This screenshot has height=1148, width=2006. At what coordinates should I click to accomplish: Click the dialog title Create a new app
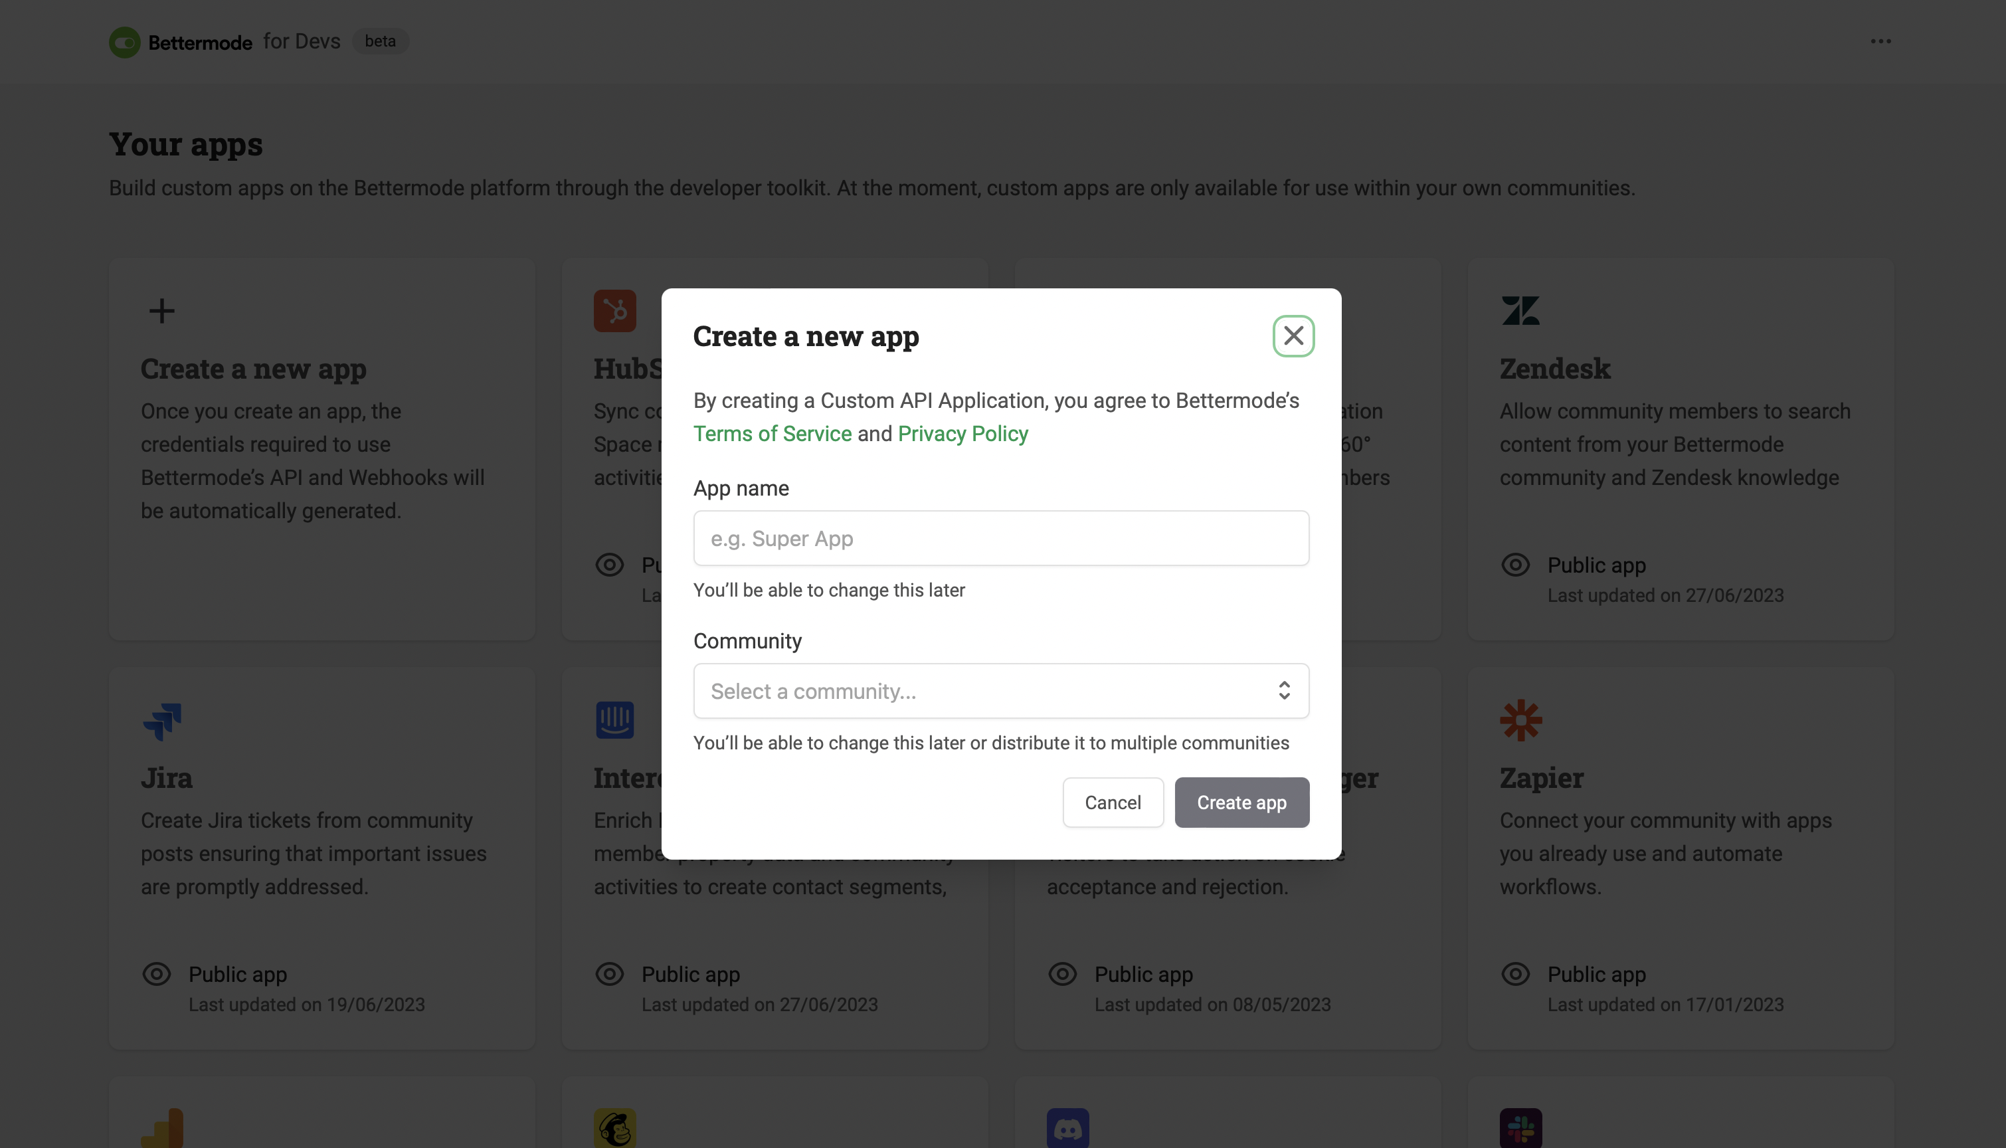tap(806, 337)
